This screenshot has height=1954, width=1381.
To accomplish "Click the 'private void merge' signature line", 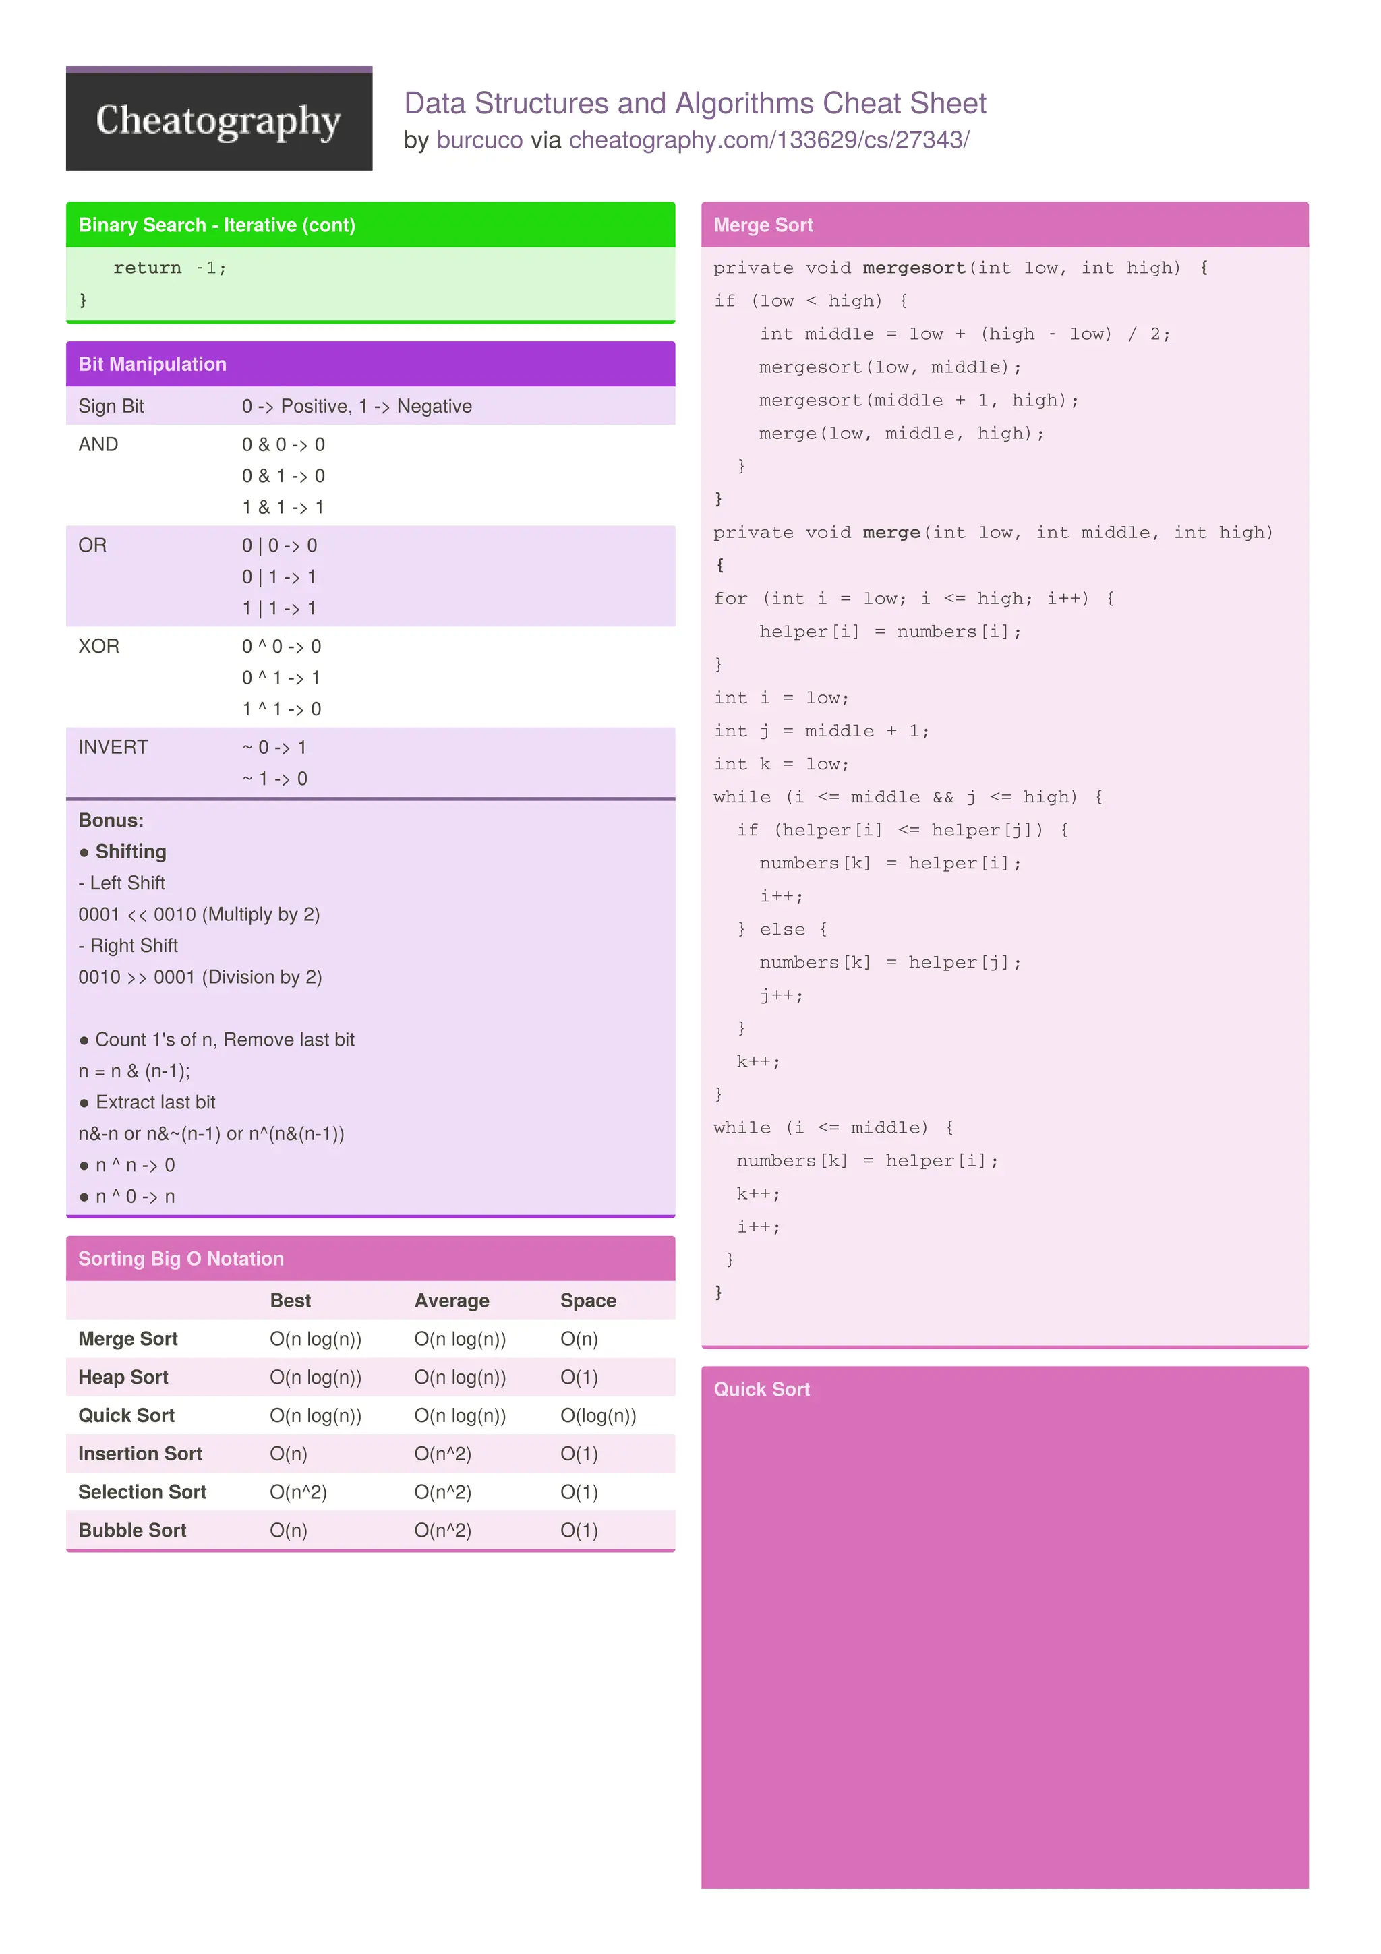I will point(994,533).
